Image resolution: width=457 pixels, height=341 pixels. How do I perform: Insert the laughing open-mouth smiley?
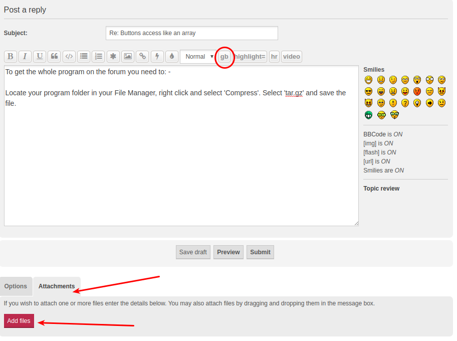(381, 92)
